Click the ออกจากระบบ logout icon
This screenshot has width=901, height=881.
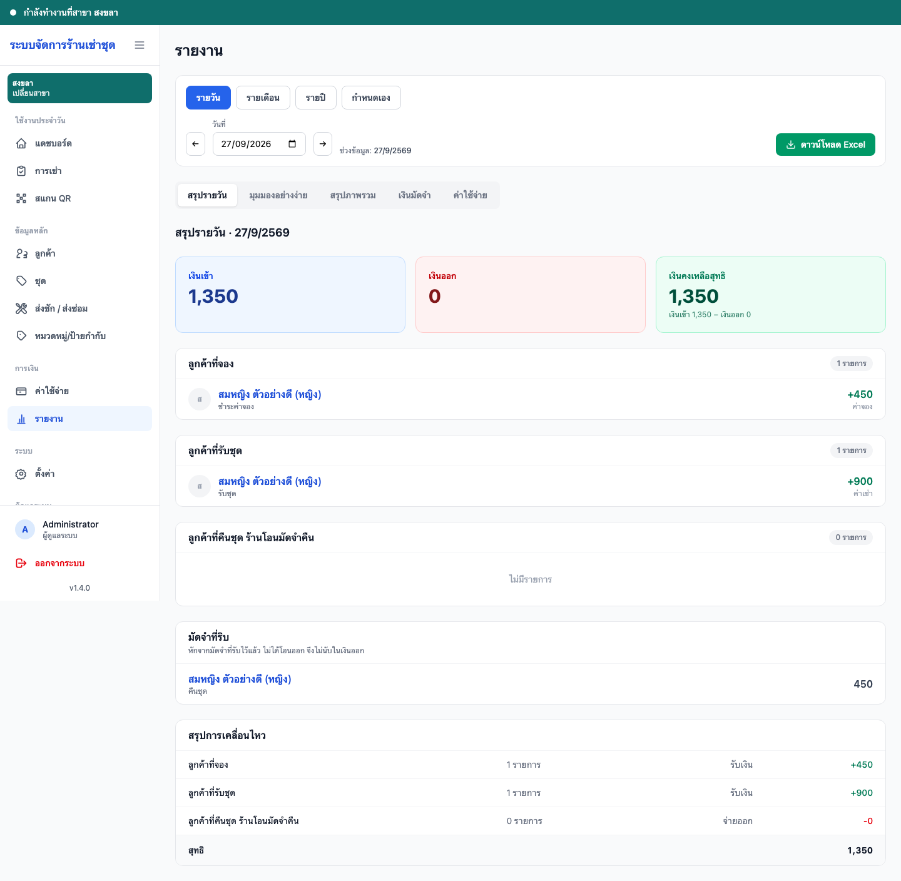pyautogui.click(x=21, y=563)
